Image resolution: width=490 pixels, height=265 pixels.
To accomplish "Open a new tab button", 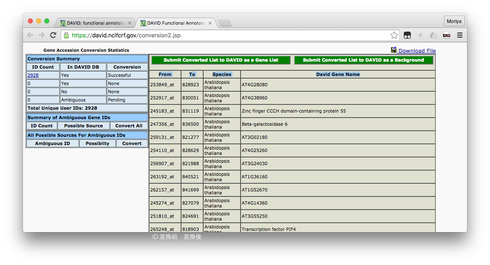I will 225,23.
